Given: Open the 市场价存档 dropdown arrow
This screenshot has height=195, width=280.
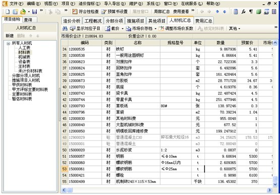Looking at the screenshot, I should pos(155,29).
